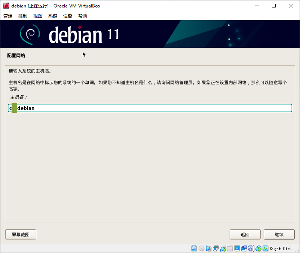Image resolution: width=300 pixels, height=253 pixels.
Task: Click the USB devices status icon
Action: tap(223, 249)
